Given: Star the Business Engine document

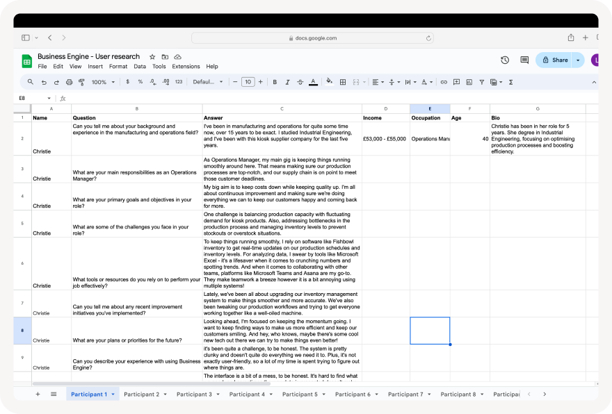Looking at the screenshot, I should [x=152, y=57].
